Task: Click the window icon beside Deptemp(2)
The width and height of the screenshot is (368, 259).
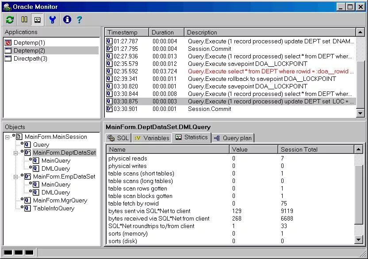Action: tap(8, 50)
